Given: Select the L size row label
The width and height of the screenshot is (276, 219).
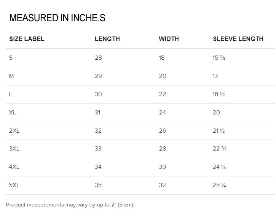Looking at the screenshot, I should point(10,94).
